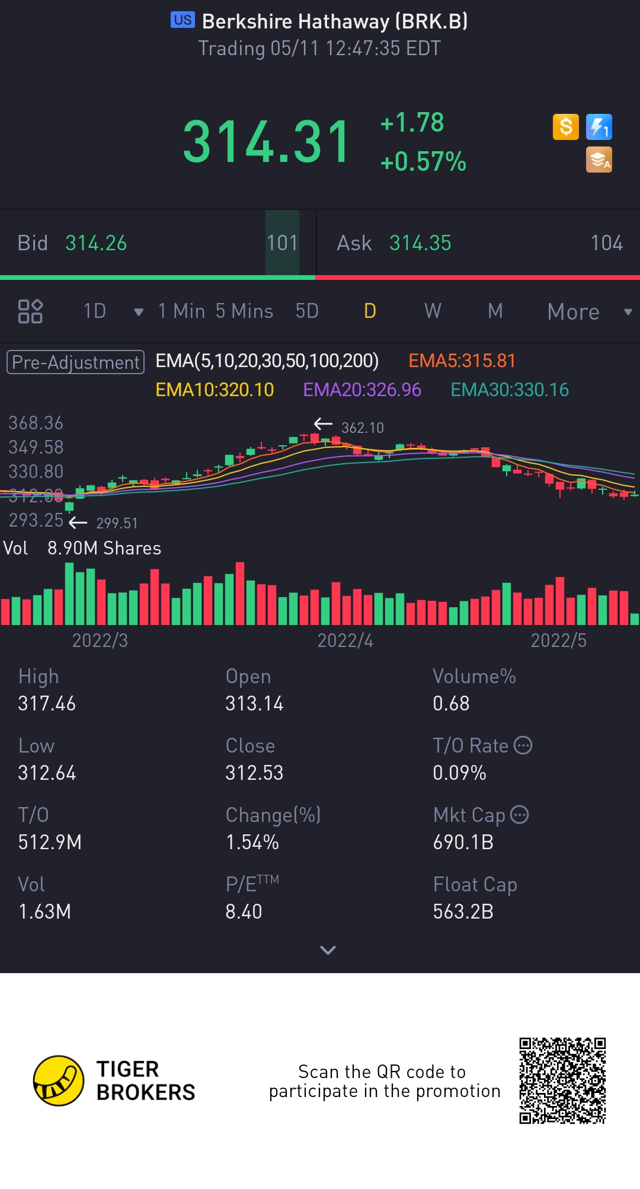The height and width of the screenshot is (1189, 640).
Task: Tap the 299.51 low marker on chart
Action: point(103,522)
